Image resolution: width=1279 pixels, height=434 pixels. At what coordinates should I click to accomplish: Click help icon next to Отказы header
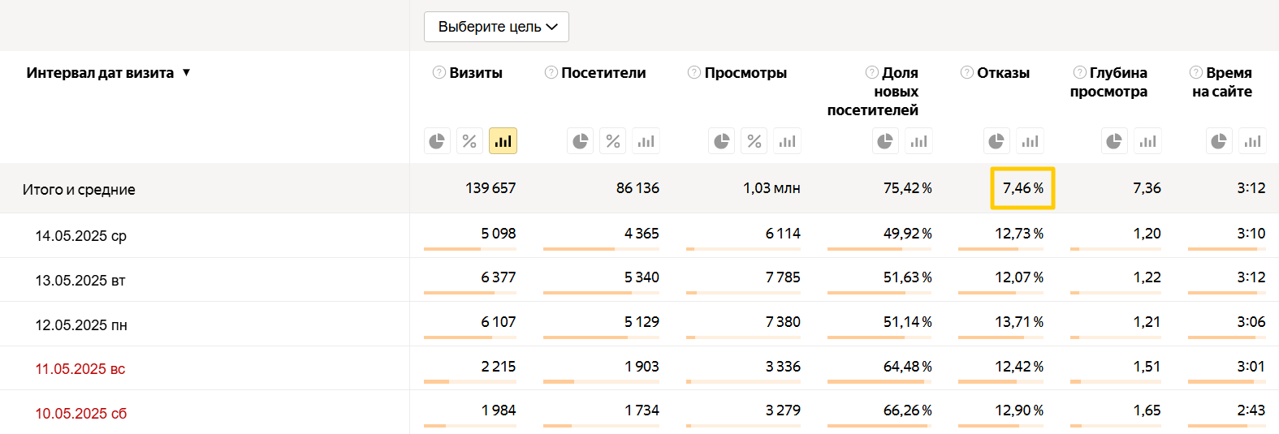tap(966, 72)
